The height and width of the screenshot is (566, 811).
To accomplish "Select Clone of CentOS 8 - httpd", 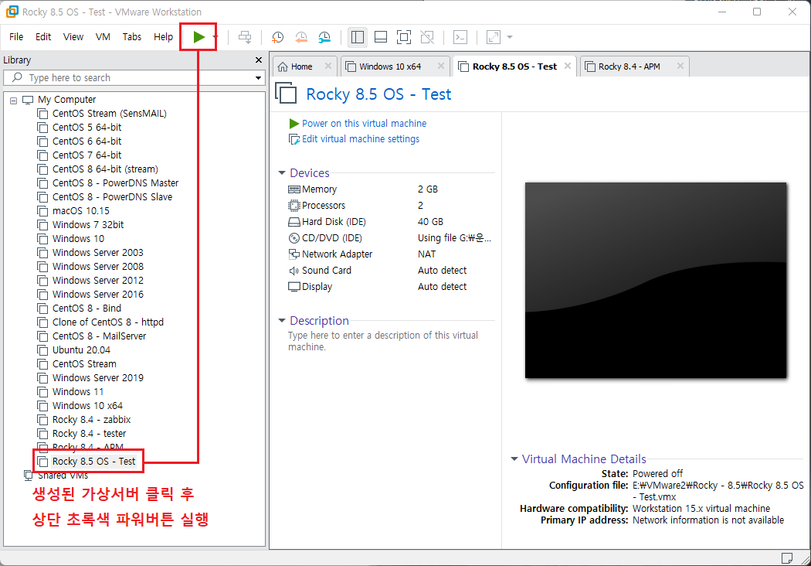I will (x=107, y=322).
